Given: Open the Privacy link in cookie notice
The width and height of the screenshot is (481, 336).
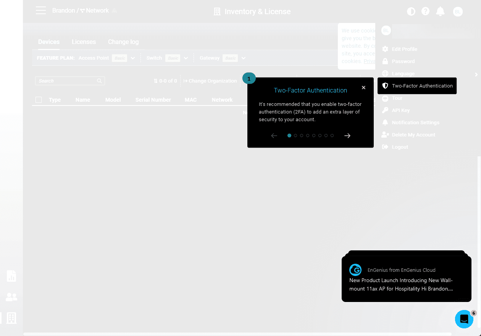Looking at the screenshot, I should [369, 61].
